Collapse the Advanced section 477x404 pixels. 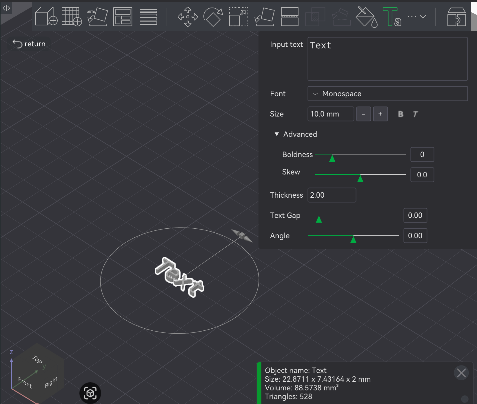click(x=296, y=134)
